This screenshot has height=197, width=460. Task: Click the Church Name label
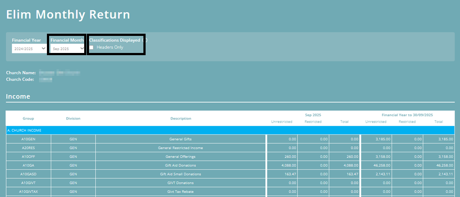click(x=21, y=73)
